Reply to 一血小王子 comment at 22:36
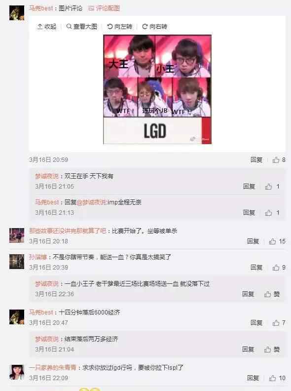291x391 pixels. pos(248,294)
